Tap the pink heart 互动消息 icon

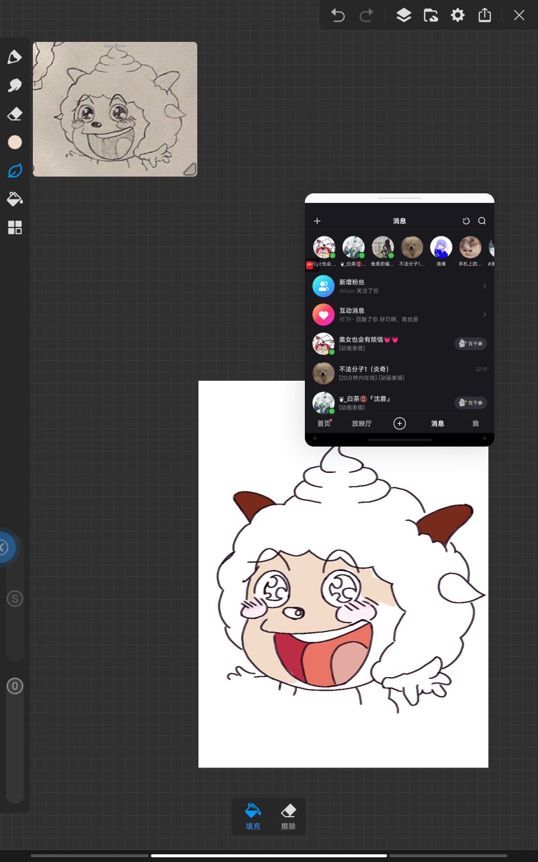point(323,315)
